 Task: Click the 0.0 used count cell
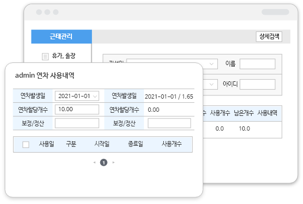[220, 128]
